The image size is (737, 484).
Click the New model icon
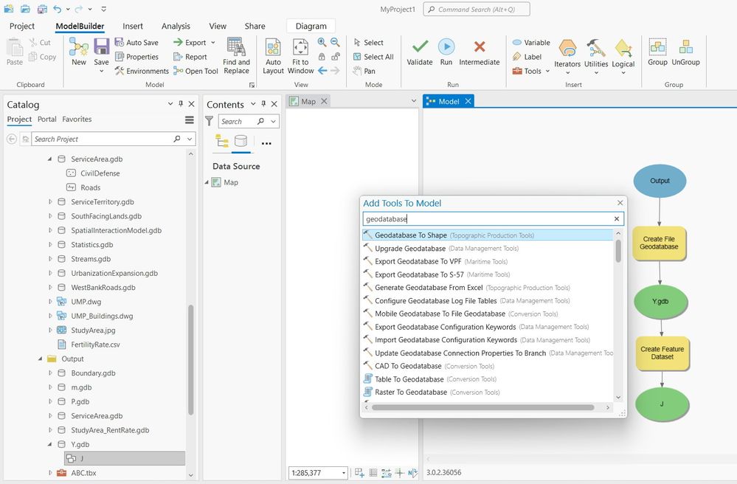pyautogui.click(x=78, y=52)
